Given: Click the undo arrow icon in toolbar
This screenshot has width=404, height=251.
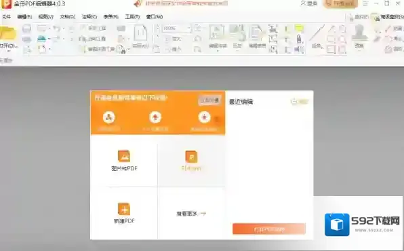Looking at the screenshot, I should [x=56, y=28].
